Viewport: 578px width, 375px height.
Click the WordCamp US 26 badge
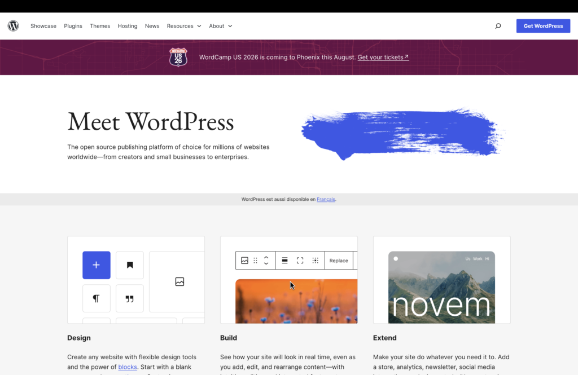click(178, 57)
